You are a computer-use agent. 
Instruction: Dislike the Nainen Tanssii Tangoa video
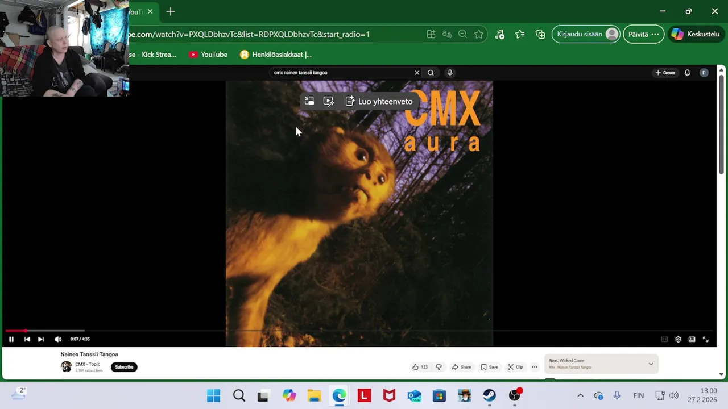pyautogui.click(x=439, y=367)
